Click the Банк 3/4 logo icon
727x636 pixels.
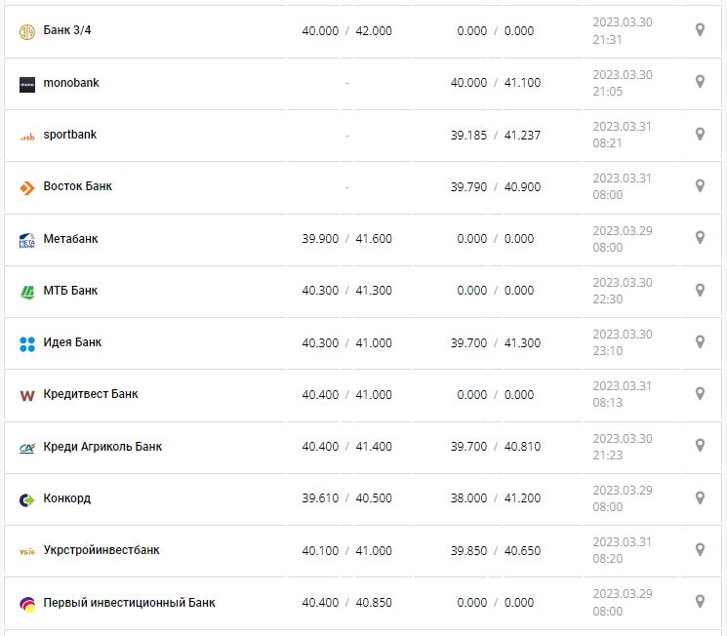[27, 31]
